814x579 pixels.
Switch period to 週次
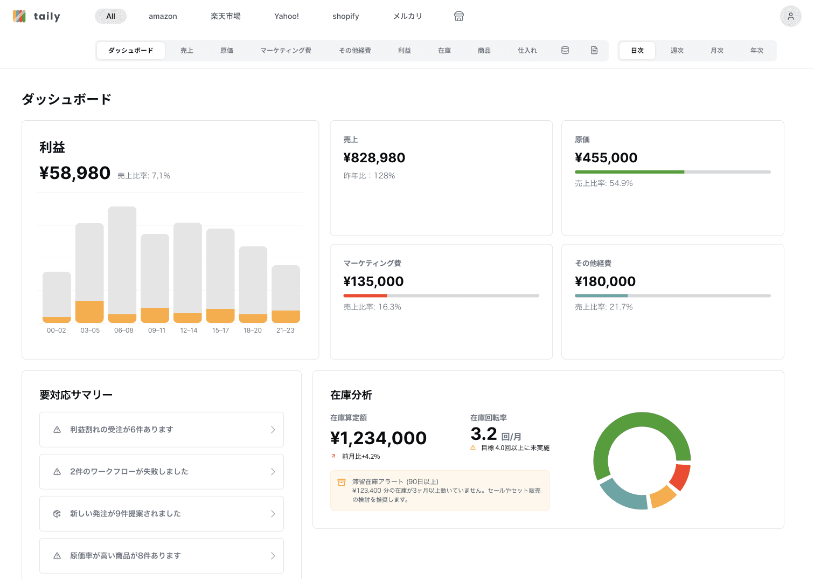pos(677,51)
